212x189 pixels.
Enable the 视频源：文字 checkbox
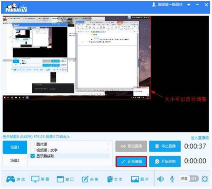[x=33, y=150]
